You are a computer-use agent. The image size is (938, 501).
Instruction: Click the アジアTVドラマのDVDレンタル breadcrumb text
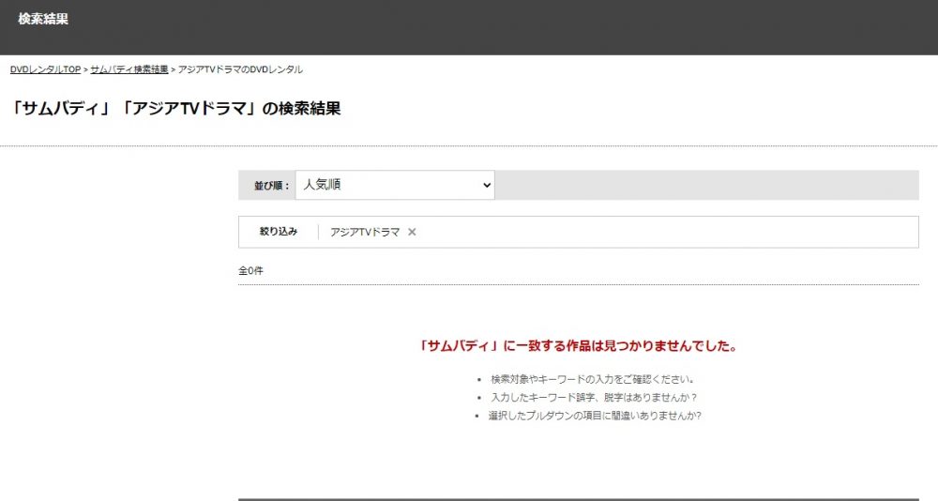tap(240, 69)
